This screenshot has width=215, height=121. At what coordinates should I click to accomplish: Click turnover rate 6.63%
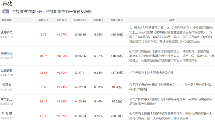(98, 73)
